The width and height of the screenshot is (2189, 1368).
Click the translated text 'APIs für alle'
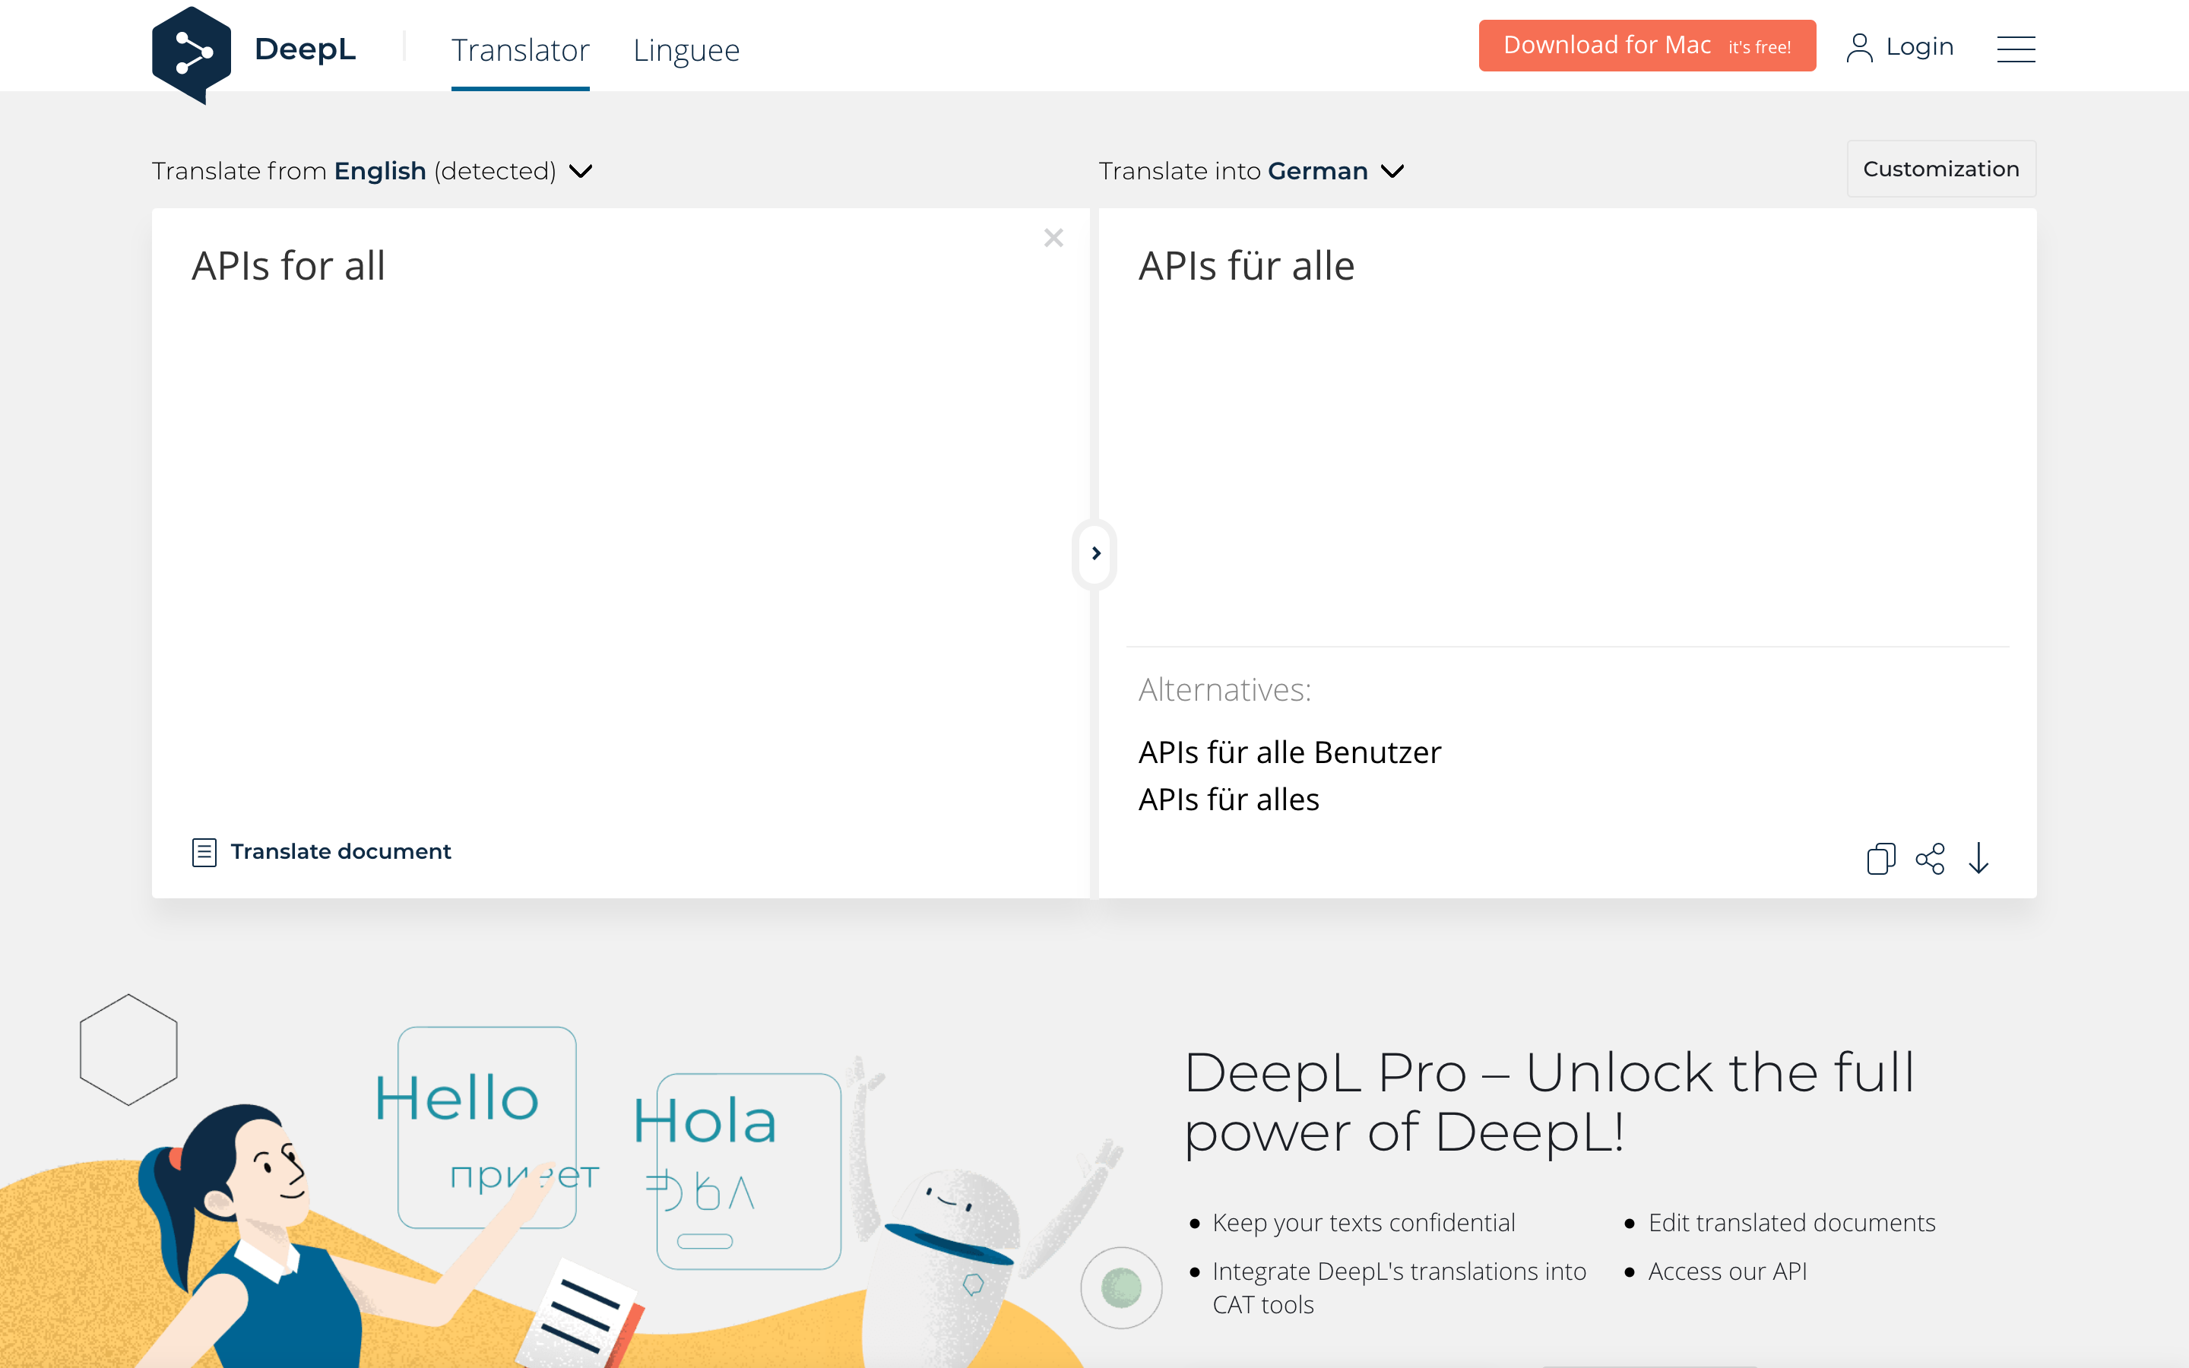tap(1246, 266)
